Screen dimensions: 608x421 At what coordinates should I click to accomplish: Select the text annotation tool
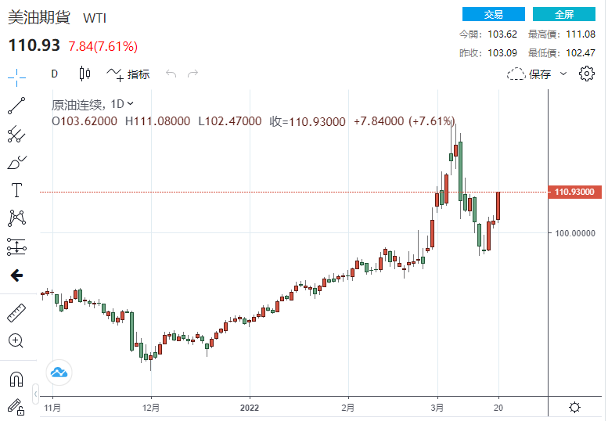pyautogui.click(x=16, y=190)
